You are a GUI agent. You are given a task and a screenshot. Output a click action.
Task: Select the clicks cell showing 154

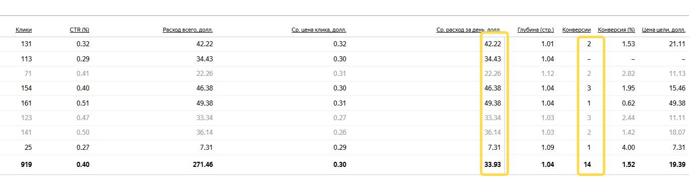pos(26,88)
